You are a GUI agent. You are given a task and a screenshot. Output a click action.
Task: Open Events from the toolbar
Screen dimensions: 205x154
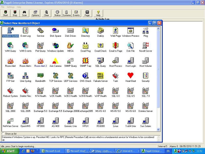(x=76, y=13)
